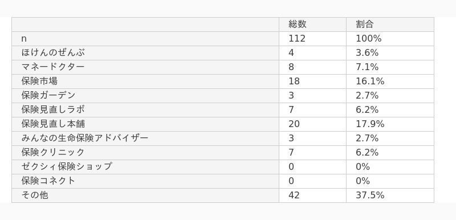This screenshot has width=456, height=220.
Task: Click the マネードクター row label
Action: 53,67
